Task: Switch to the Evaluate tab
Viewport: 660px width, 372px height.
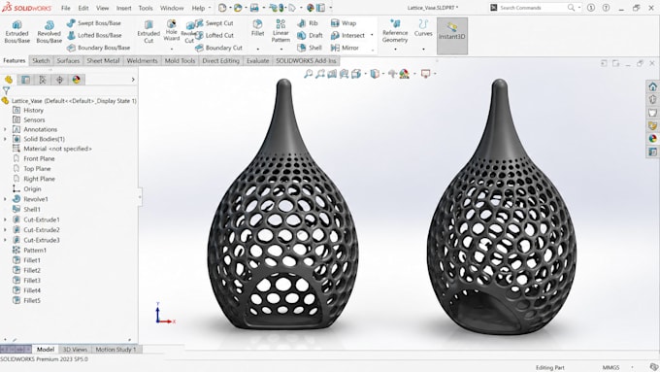Action: pyautogui.click(x=257, y=60)
